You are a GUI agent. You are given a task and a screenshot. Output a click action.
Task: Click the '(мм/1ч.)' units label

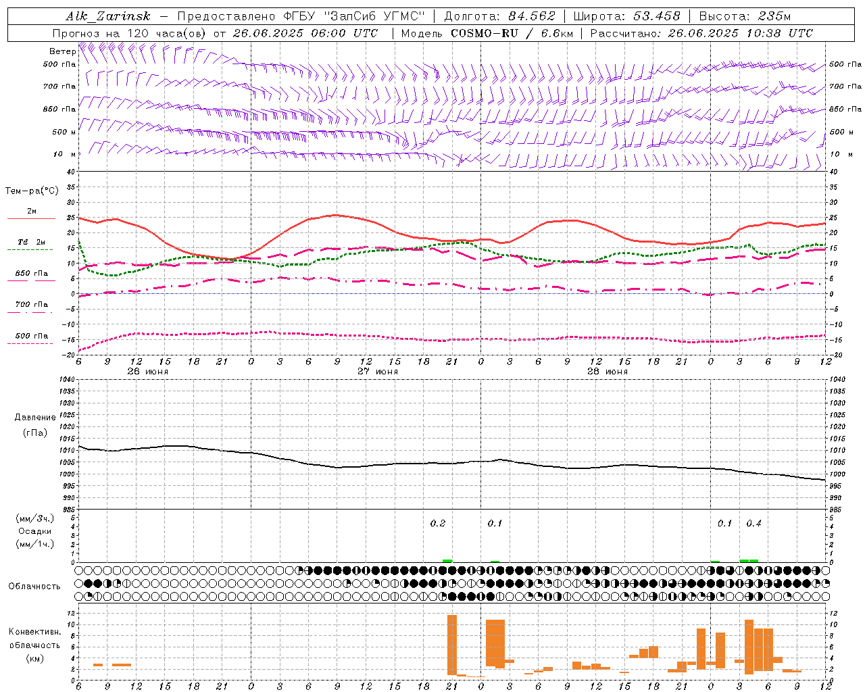(35, 544)
